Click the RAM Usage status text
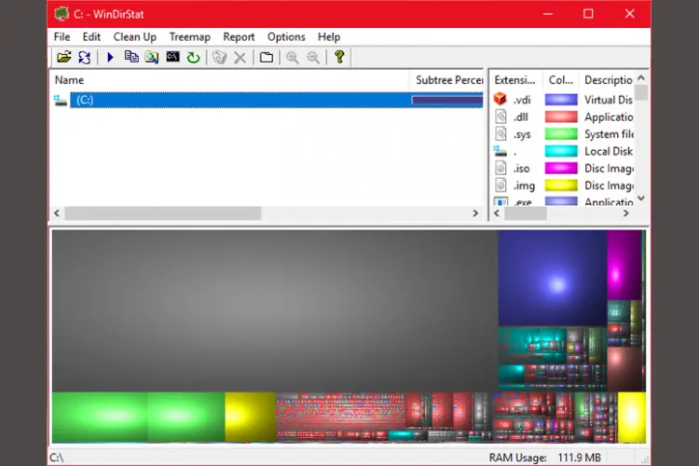699x466 pixels. [x=545, y=458]
